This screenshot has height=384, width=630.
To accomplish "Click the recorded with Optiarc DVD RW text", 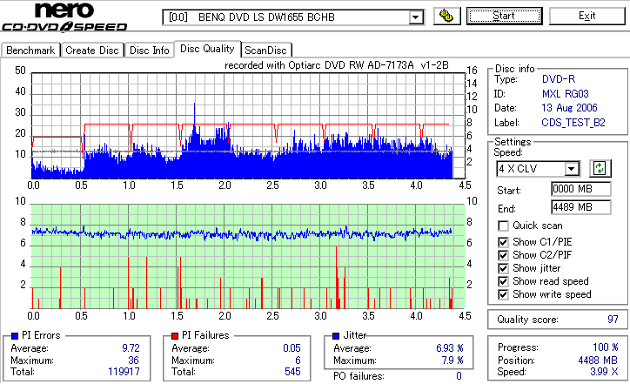I will coord(336,65).
